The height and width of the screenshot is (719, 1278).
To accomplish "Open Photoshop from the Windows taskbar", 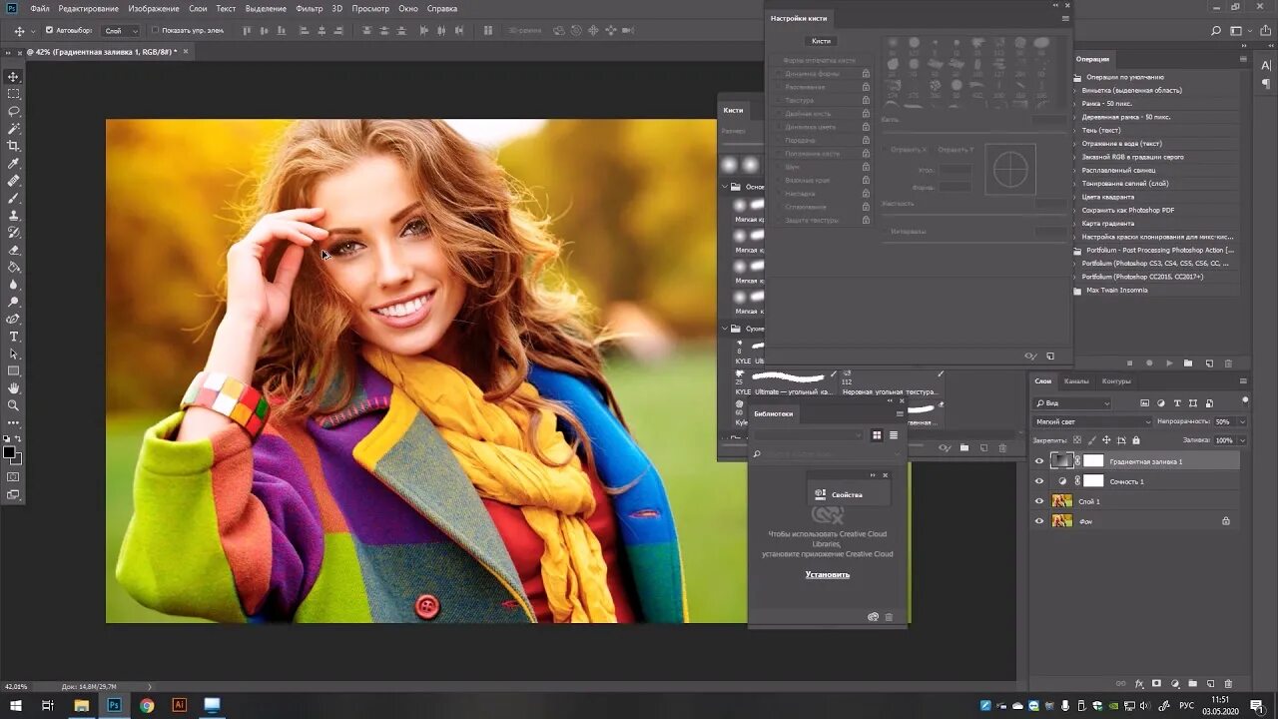I will pyautogui.click(x=114, y=705).
